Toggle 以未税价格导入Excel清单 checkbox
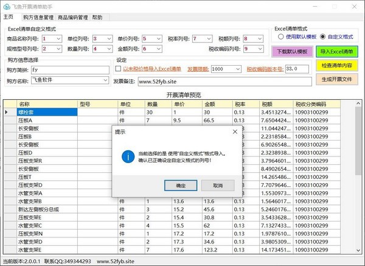365x266 pixels. [118, 69]
